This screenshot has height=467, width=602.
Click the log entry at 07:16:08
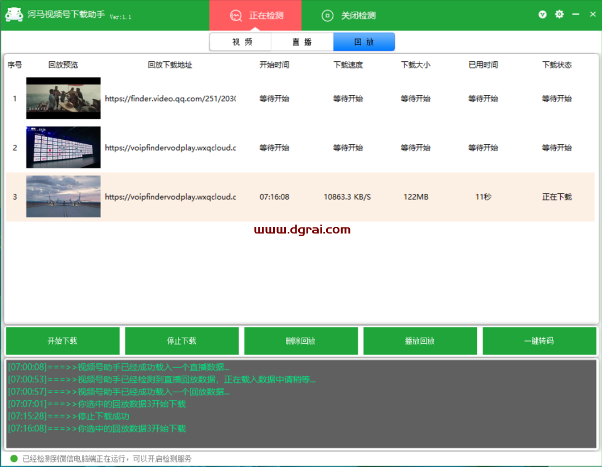[x=97, y=429]
